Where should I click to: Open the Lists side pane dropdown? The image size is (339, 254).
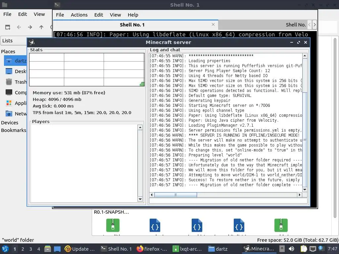point(14,41)
